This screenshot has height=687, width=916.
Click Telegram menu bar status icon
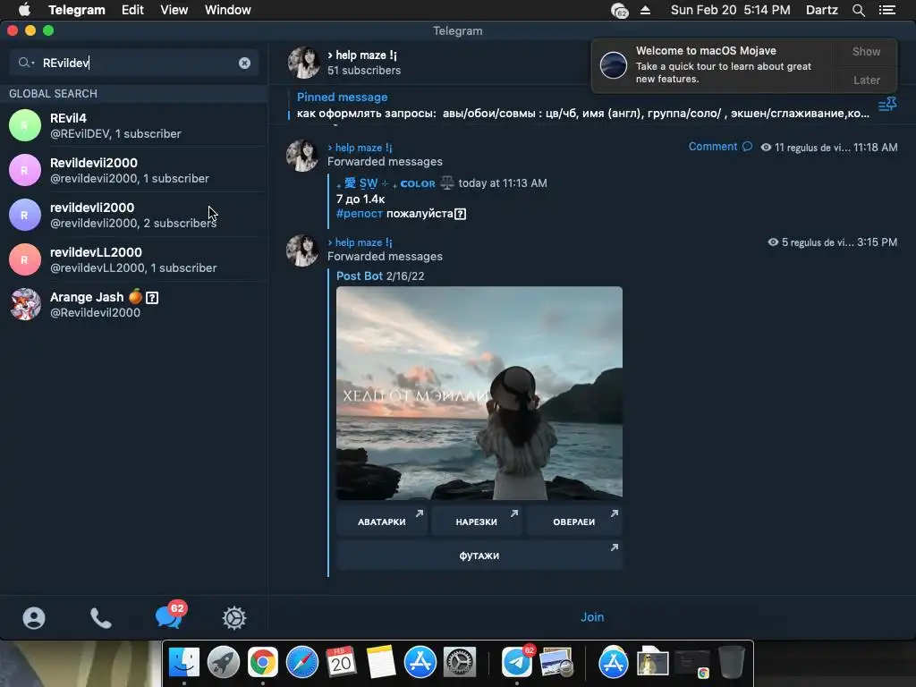click(619, 11)
